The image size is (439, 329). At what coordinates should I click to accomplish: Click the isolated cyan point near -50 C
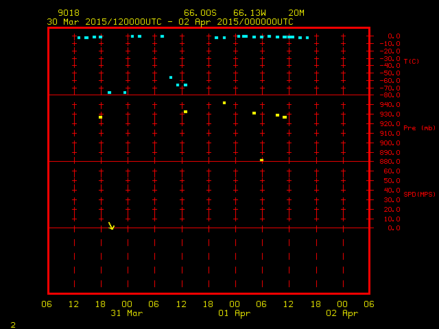point(171,77)
